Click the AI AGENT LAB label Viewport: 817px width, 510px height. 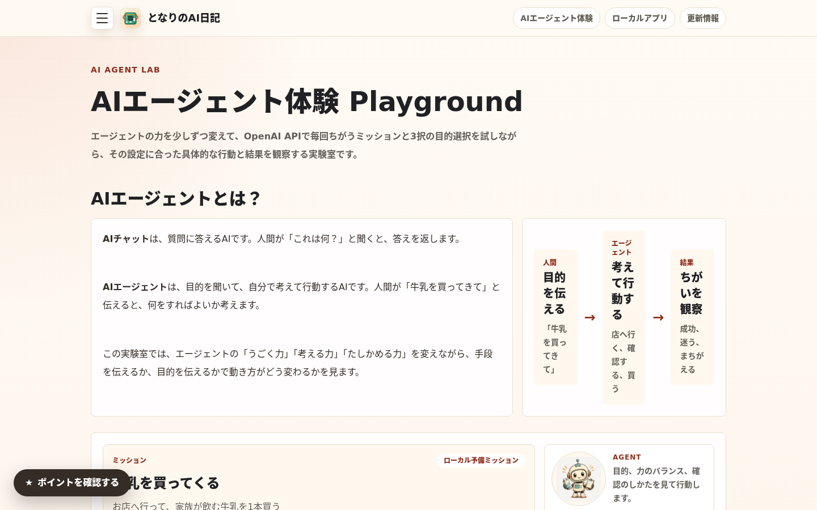125,70
